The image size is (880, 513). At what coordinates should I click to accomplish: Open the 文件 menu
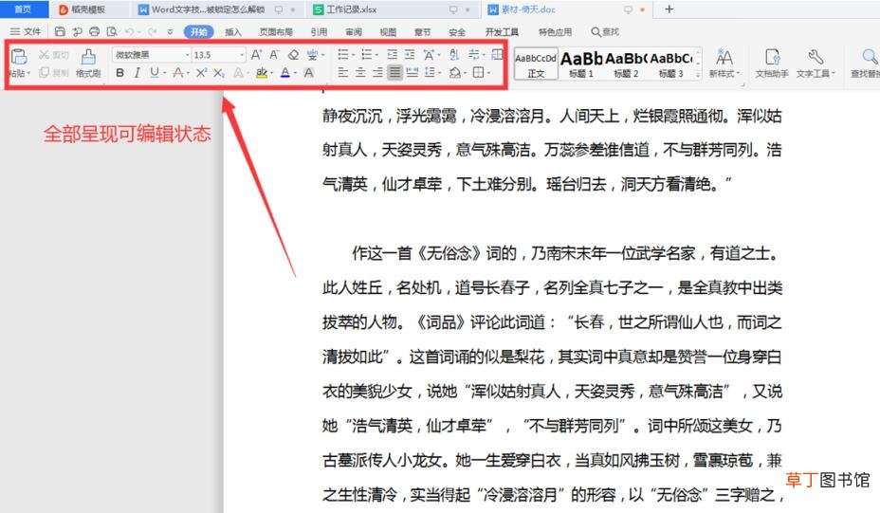[x=26, y=31]
